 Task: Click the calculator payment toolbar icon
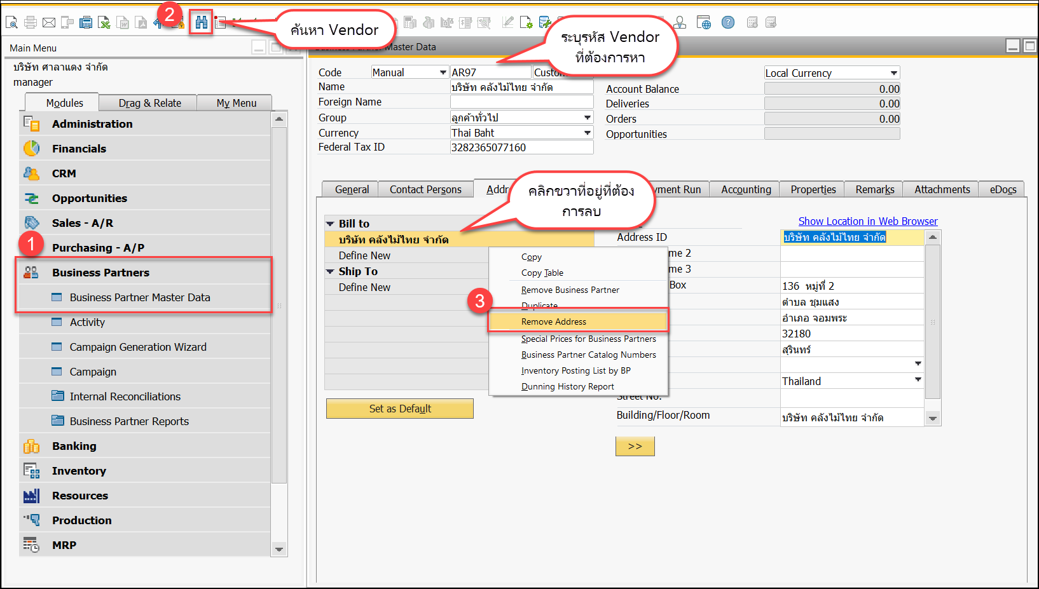[x=410, y=22]
